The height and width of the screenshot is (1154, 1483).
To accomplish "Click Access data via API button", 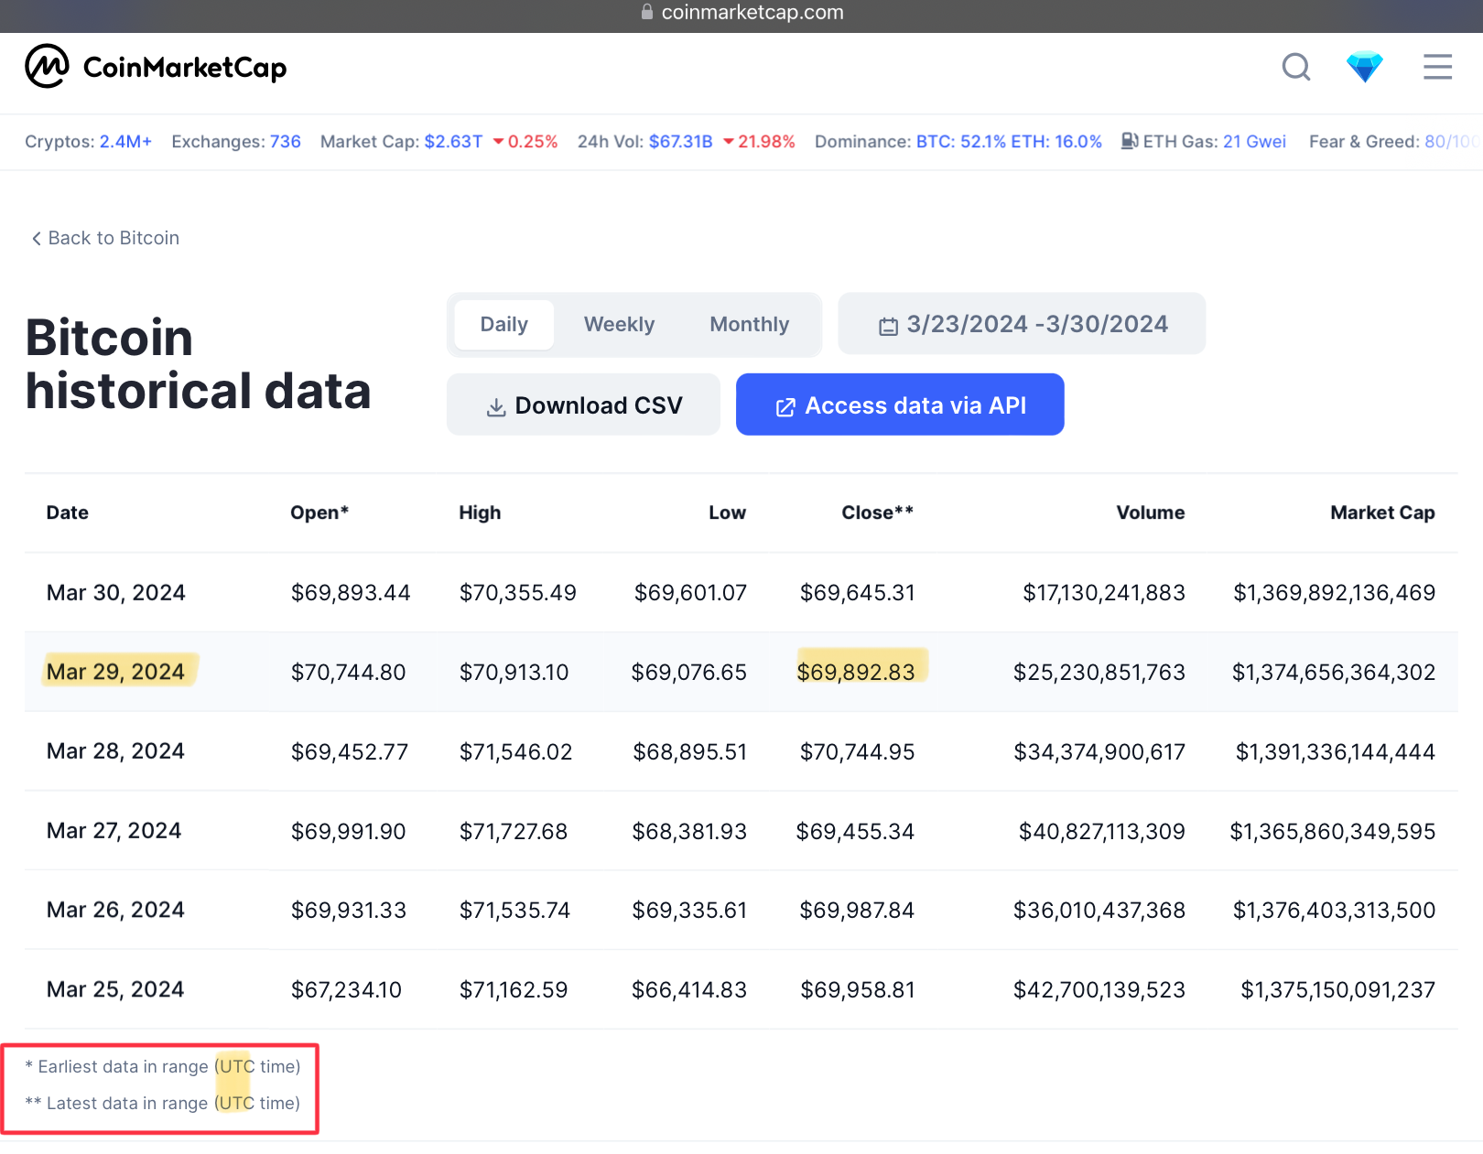I will (x=900, y=404).
